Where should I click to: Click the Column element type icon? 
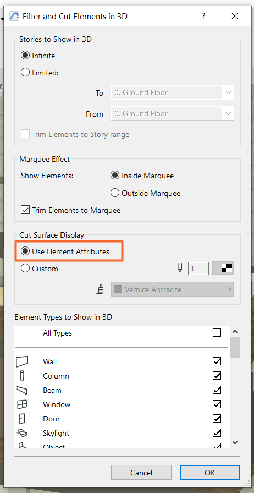point(22,376)
